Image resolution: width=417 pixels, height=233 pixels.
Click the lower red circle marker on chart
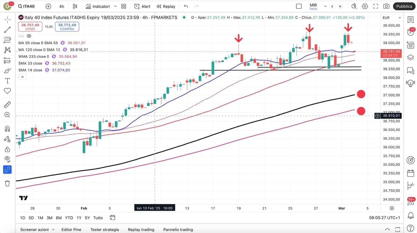click(361, 111)
